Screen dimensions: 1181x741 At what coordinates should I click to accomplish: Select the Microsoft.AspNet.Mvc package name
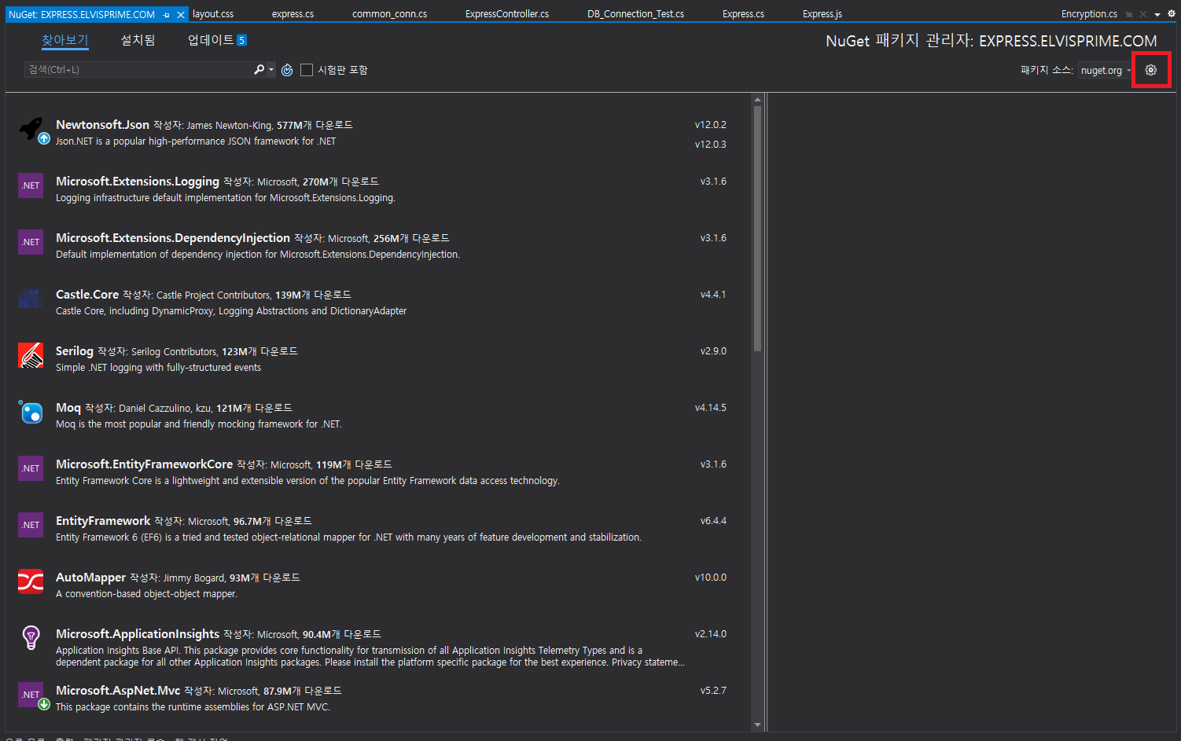118,691
